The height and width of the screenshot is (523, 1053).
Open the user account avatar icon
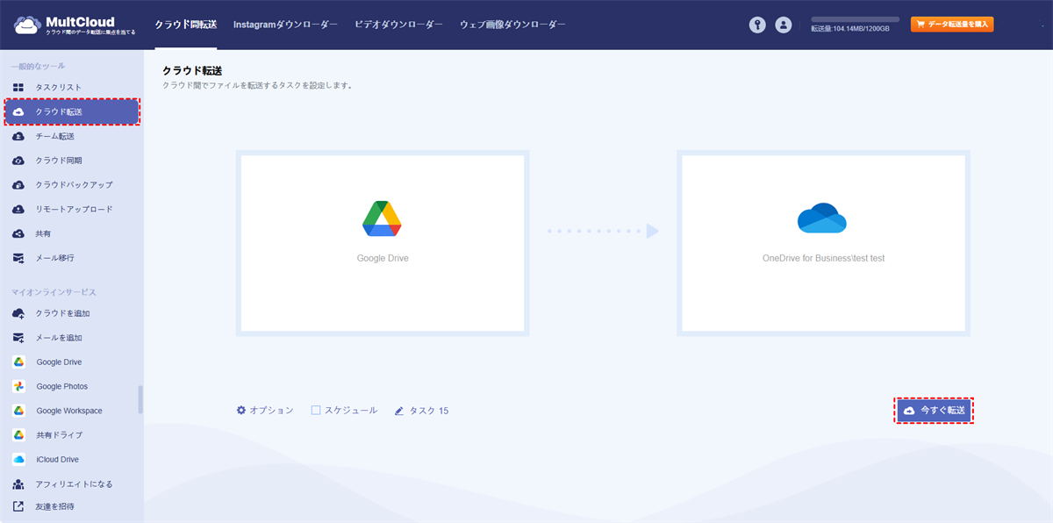click(784, 25)
